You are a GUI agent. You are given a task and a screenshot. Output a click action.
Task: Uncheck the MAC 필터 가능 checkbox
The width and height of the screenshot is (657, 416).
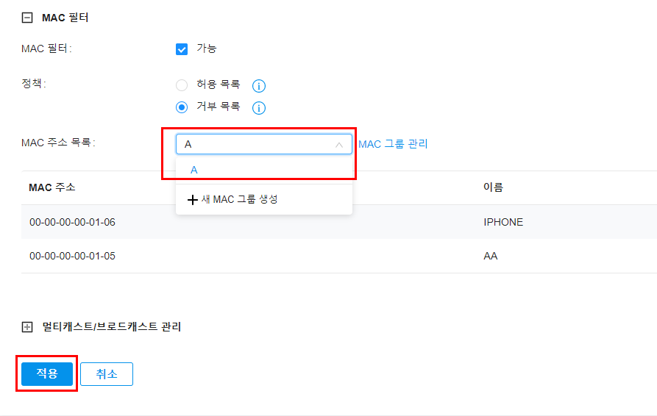[x=182, y=49]
